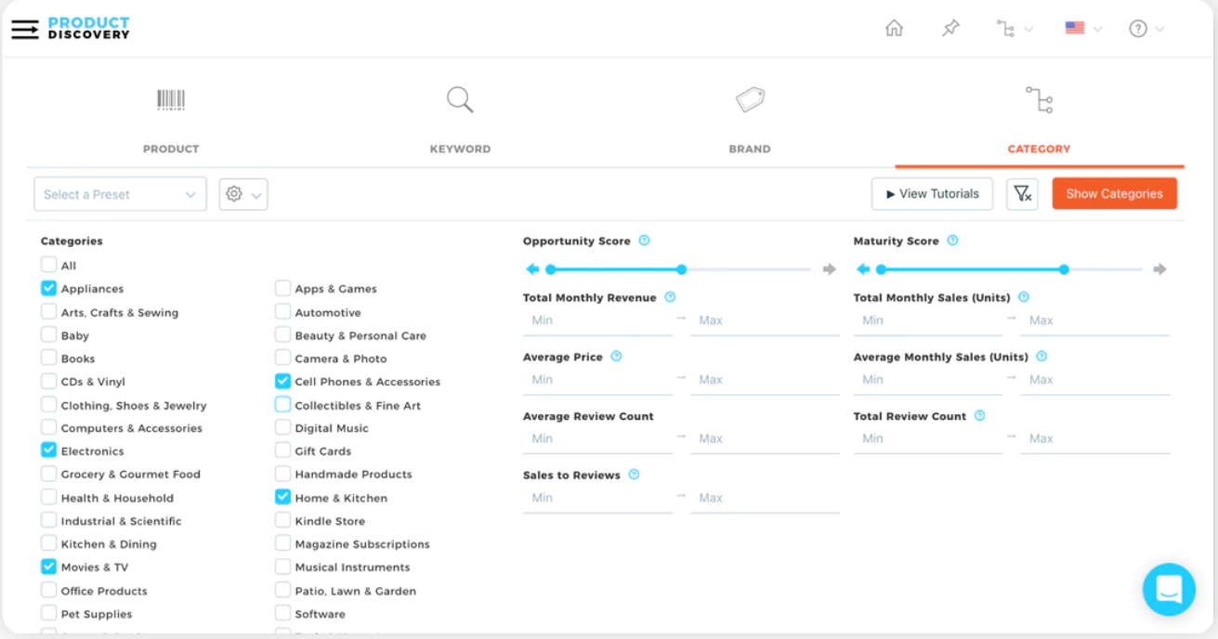Screen dimensions: 1218x639
Task: Click the clear filters funnel icon
Action: coord(1022,194)
